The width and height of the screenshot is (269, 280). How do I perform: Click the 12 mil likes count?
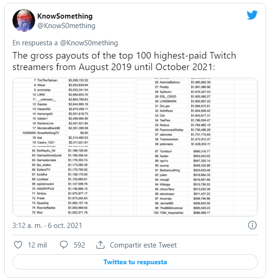click(37, 245)
